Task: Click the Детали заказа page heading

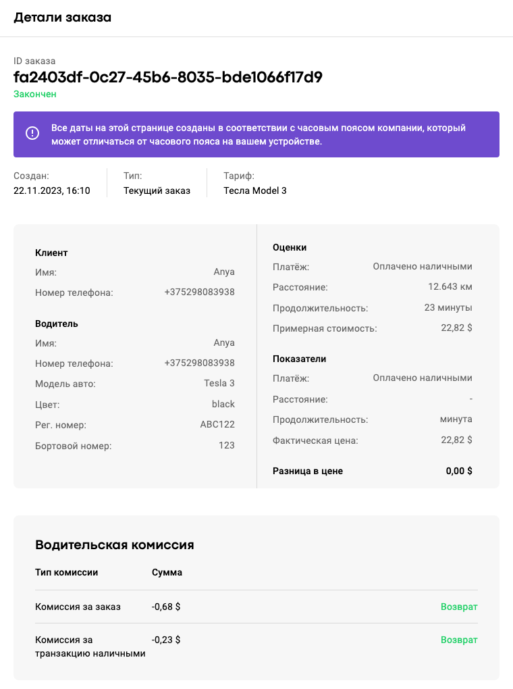Action: pyautogui.click(x=62, y=18)
